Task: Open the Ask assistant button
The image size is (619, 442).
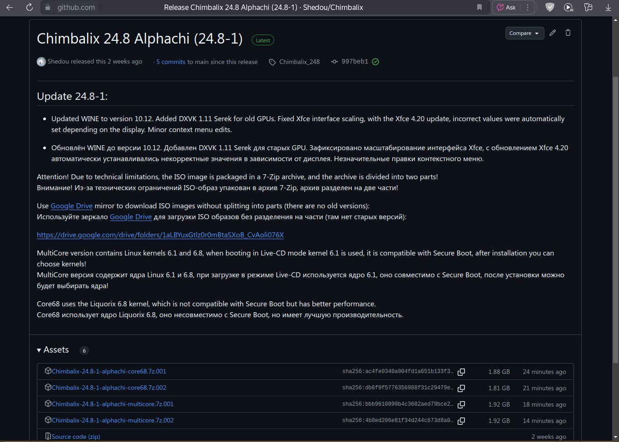Action: 506,7
